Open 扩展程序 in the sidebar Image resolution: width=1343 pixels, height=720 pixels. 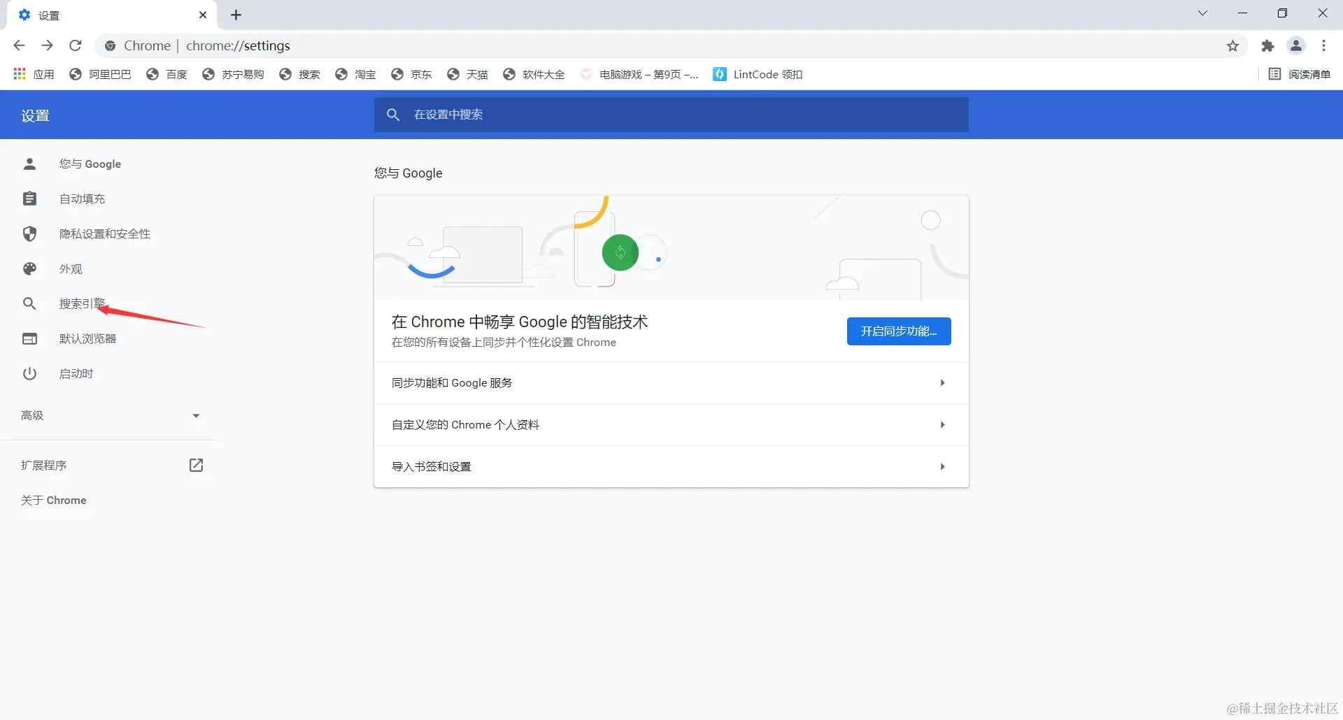point(43,465)
